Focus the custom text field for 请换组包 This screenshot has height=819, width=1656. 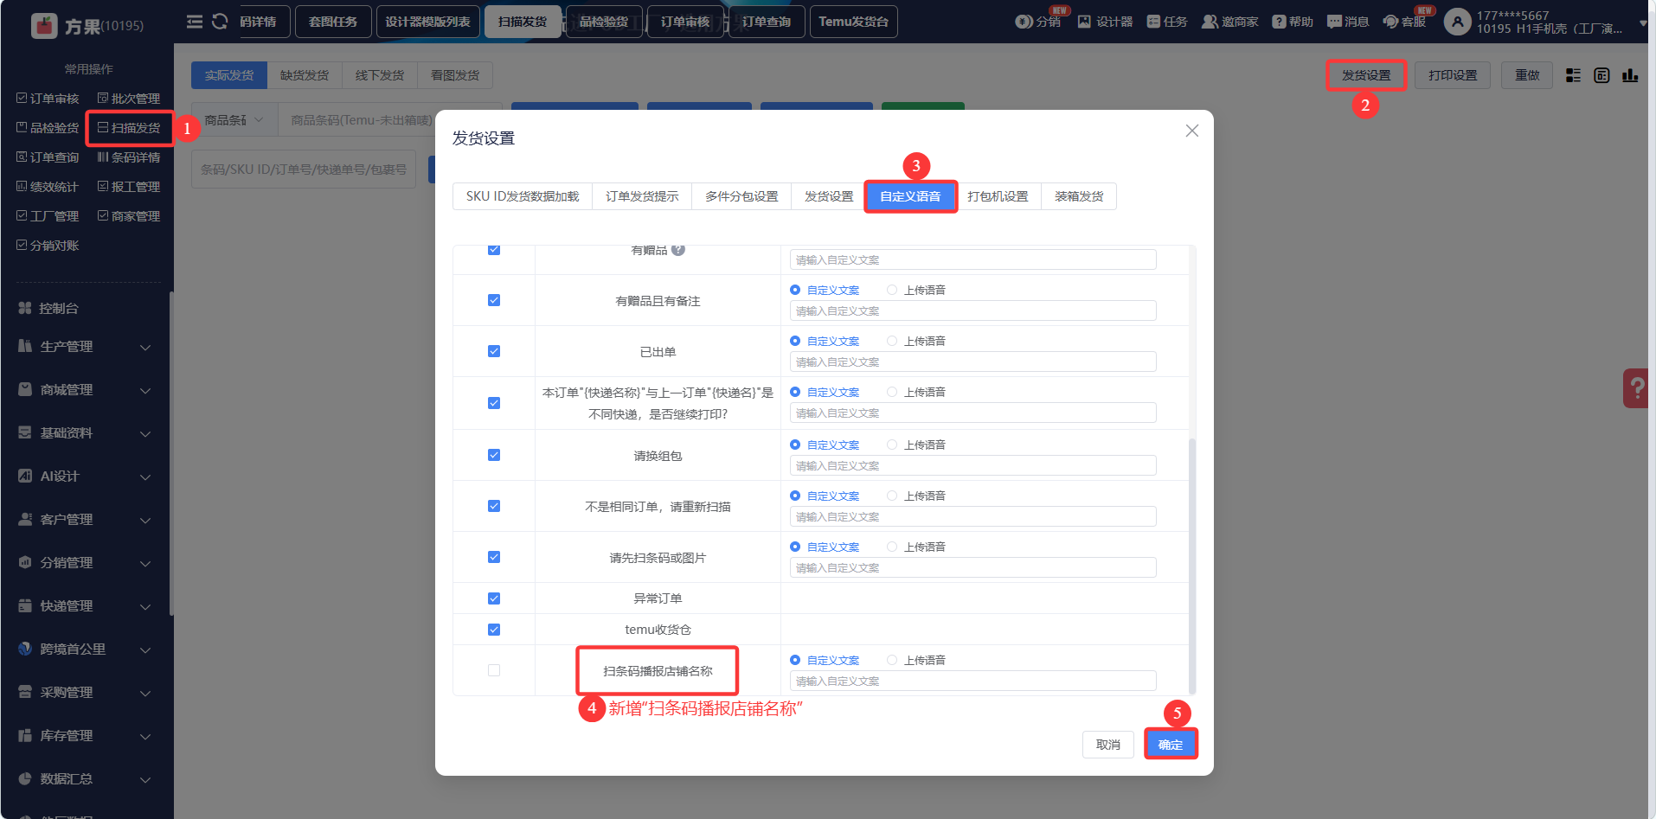[x=973, y=465]
